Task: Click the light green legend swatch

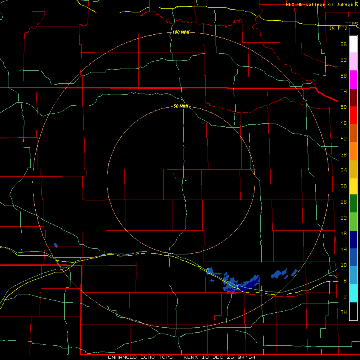Action: (x=353, y=222)
